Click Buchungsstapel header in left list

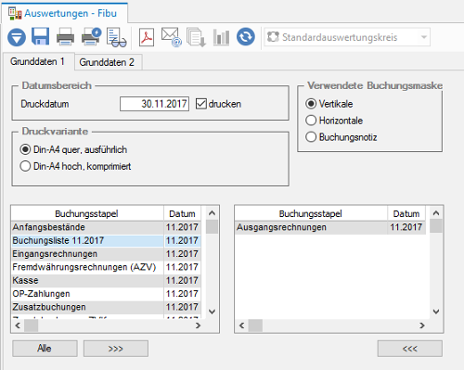pyautogui.click(x=87, y=213)
